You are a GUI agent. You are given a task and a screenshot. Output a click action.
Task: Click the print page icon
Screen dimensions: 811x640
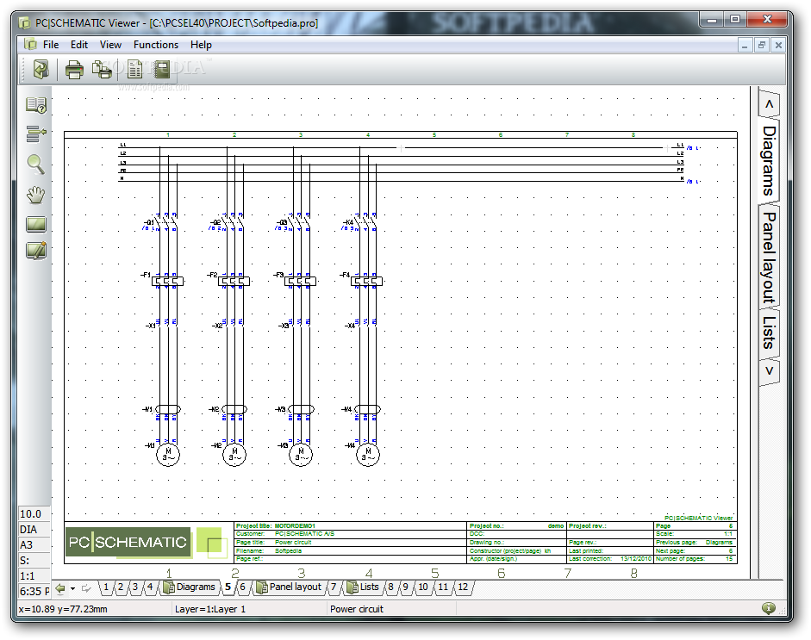coord(74,70)
